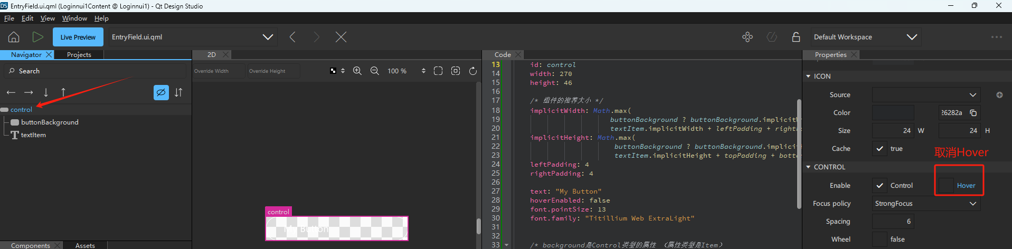The width and height of the screenshot is (1012, 249).
Task: Toggle the lock workspaces icon
Action: [x=796, y=37]
